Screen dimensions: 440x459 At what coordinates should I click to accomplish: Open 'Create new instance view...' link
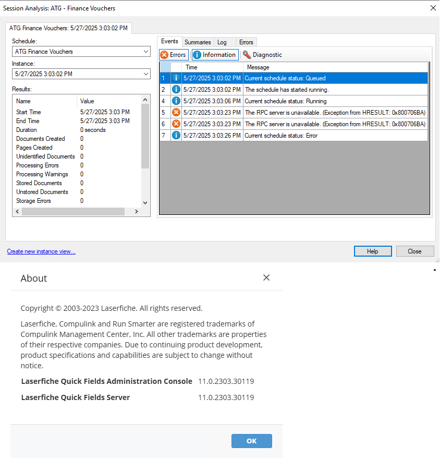[41, 251]
